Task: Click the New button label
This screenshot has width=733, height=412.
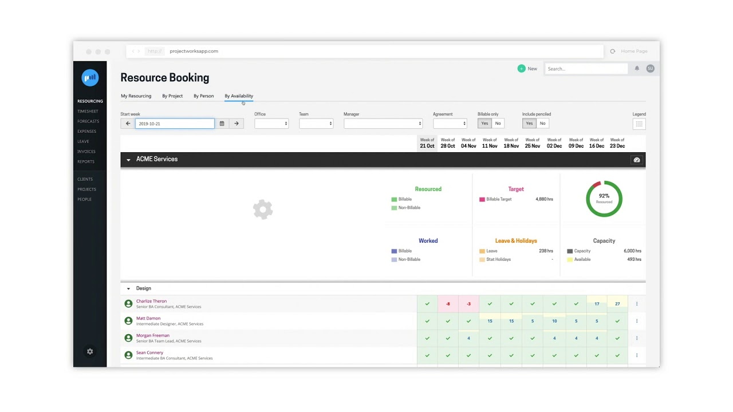Action: tap(533, 69)
